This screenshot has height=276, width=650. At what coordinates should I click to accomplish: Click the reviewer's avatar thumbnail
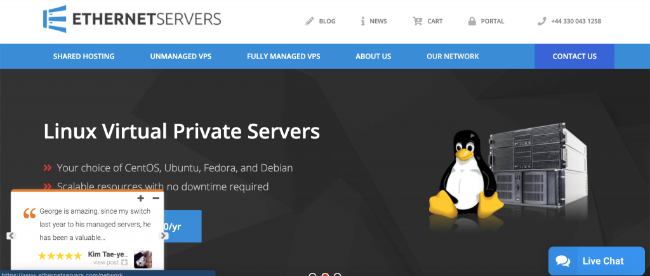(143, 260)
